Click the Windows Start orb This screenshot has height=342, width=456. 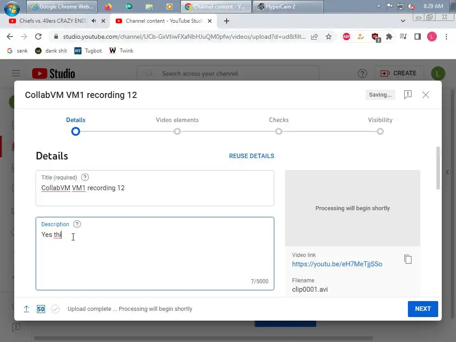12,7
